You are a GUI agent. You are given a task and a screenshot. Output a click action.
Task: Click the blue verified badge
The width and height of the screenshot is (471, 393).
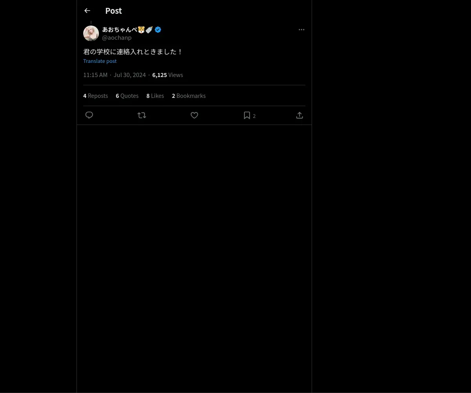(158, 29)
